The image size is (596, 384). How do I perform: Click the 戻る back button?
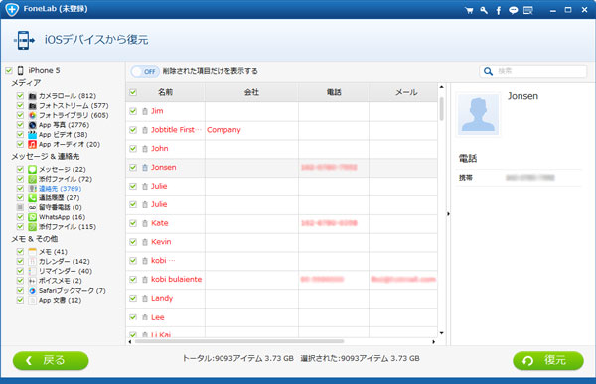tap(51, 360)
